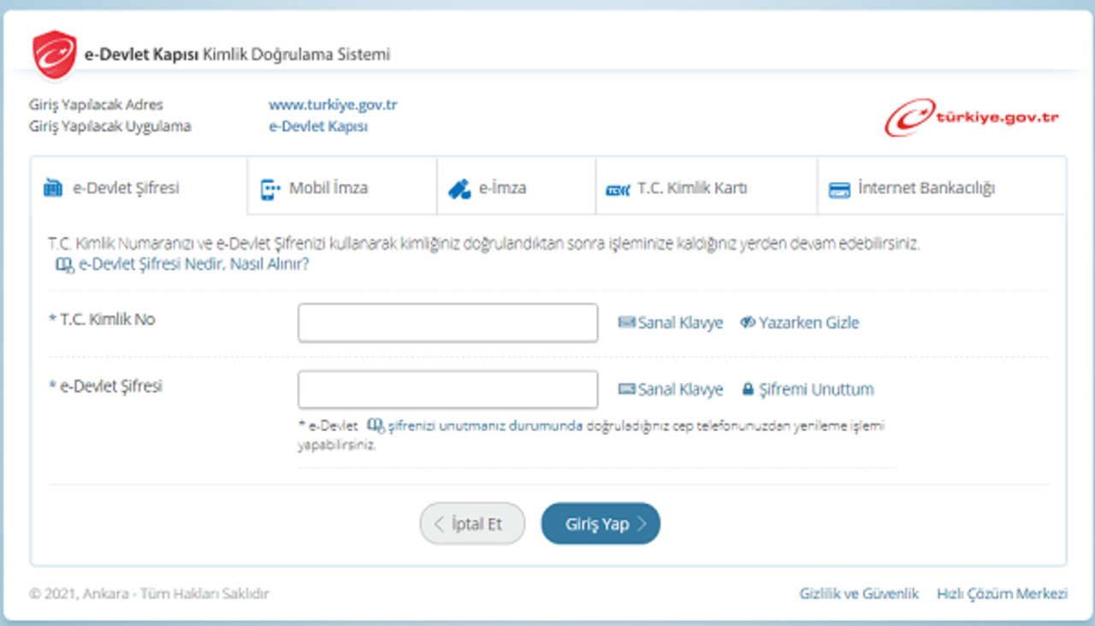Image resolution: width=1095 pixels, height=626 pixels.
Task: Switch to the e-İmza tab
Action: (x=516, y=188)
